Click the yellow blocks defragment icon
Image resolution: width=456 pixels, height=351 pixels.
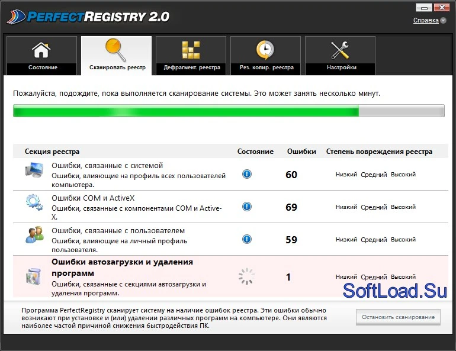(x=191, y=50)
